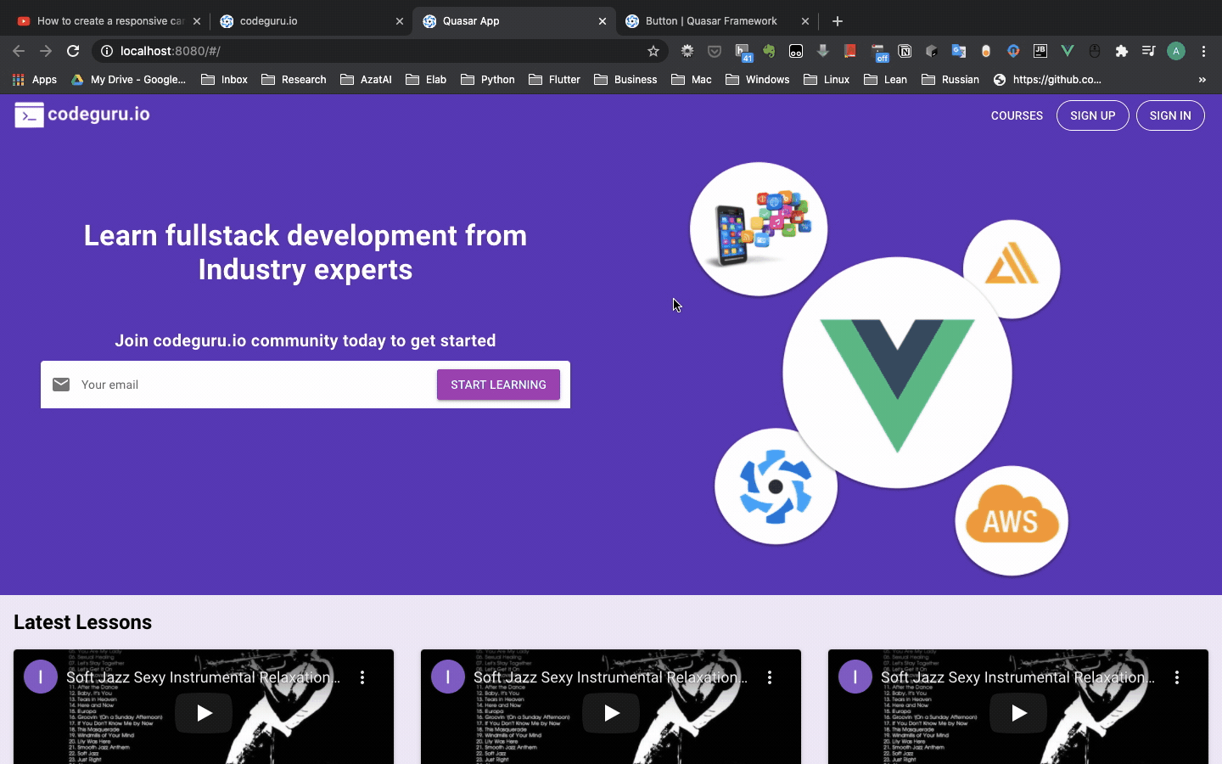Click the gear extension icon

click(x=687, y=51)
